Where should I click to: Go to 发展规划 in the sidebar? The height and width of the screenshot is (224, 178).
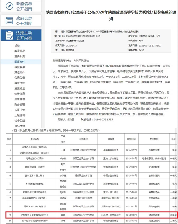19,89
